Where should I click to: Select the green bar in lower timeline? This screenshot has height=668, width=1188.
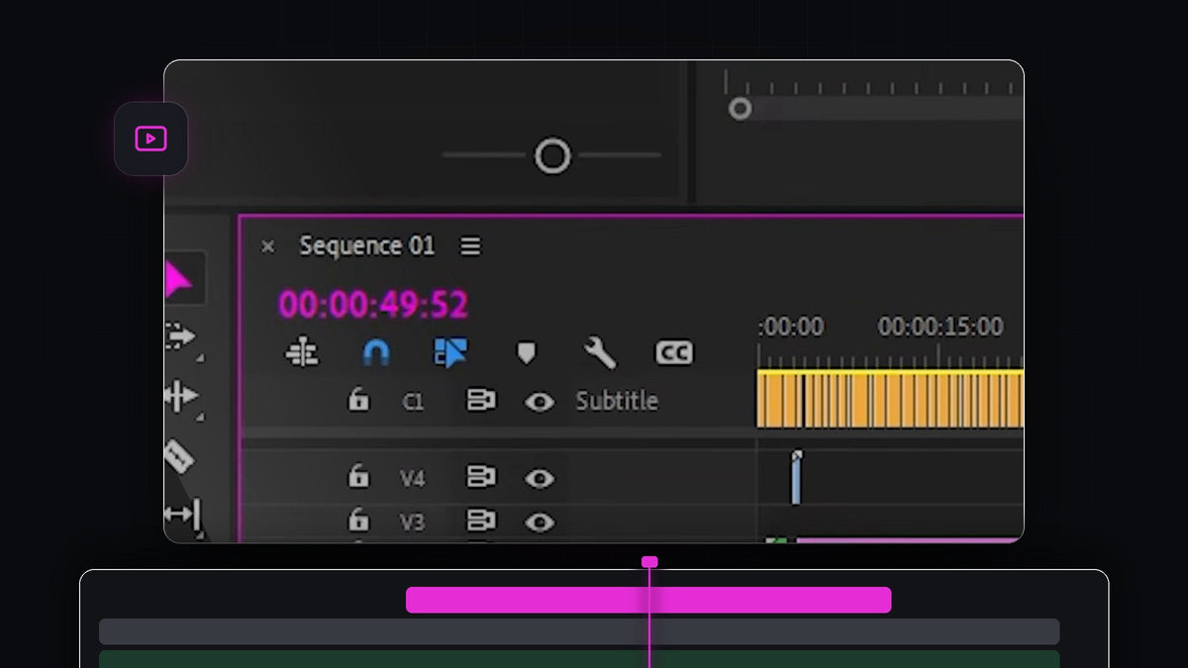click(579, 659)
